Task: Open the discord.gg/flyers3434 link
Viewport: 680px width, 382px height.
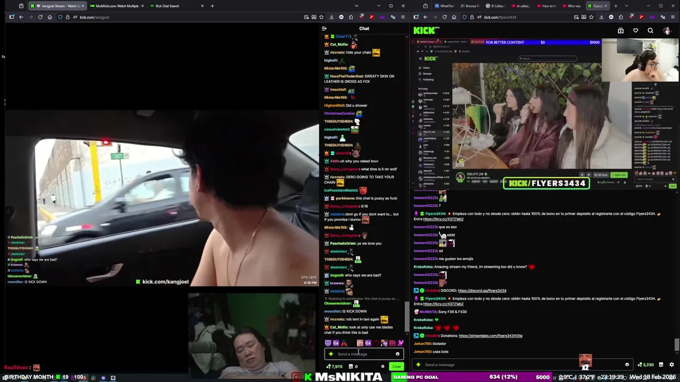Action: click(482, 291)
